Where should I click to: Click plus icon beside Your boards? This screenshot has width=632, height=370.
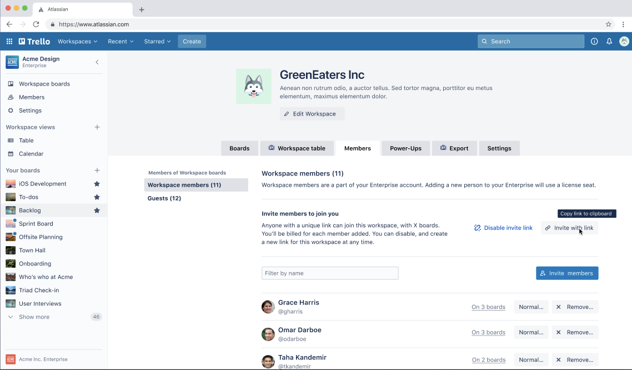[x=97, y=171]
